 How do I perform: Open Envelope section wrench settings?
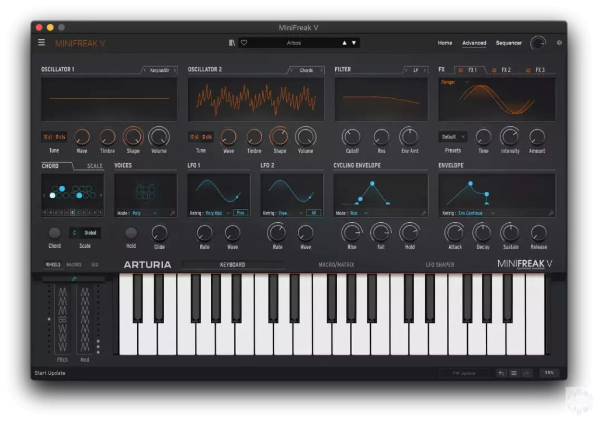click(x=551, y=213)
